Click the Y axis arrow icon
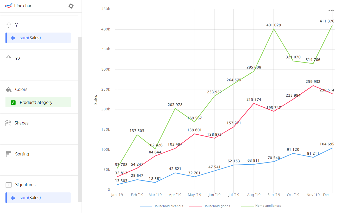This screenshot has height=213, width=340. point(9,25)
